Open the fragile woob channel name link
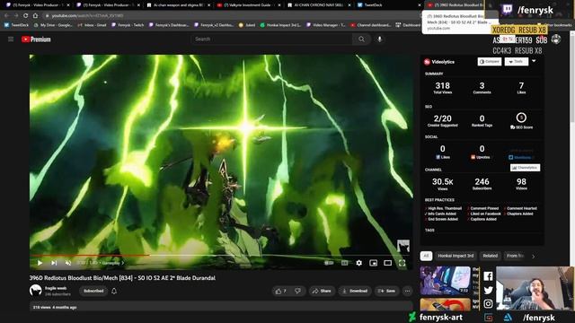Screen dimensions: 575x323 tap(56, 288)
